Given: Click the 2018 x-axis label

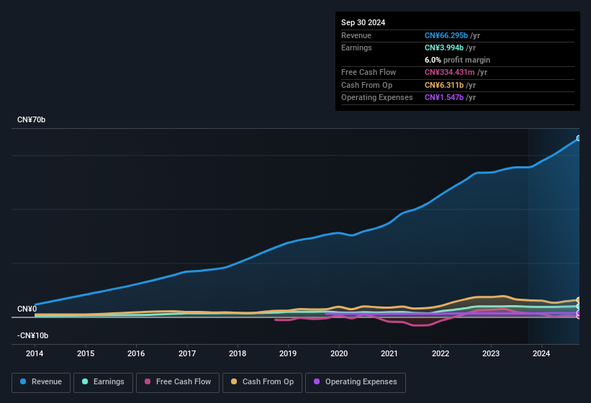Looking at the screenshot, I should click(x=238, y=353).
